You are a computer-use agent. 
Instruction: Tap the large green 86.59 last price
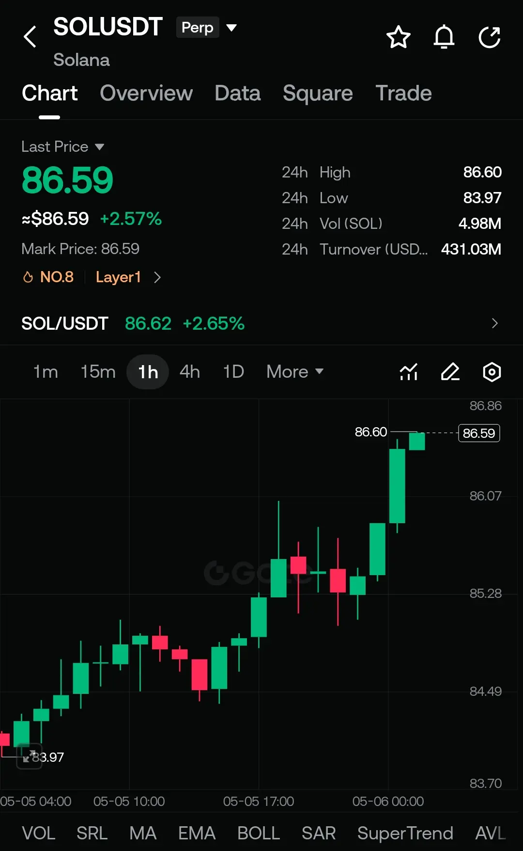pos(67,180)
